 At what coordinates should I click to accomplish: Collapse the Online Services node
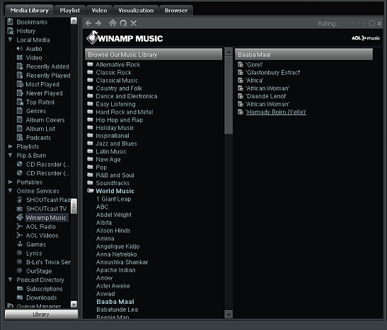coord(10,191)
